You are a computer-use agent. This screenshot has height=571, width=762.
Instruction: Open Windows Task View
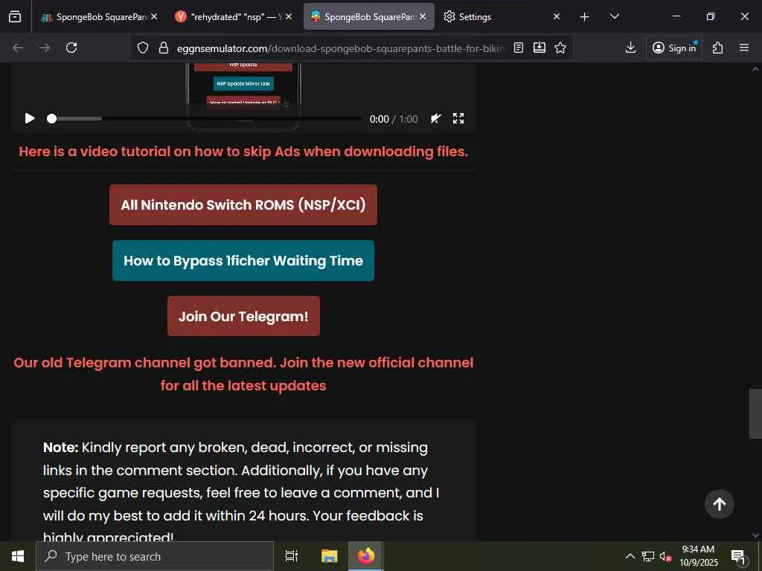pos(292,556)
